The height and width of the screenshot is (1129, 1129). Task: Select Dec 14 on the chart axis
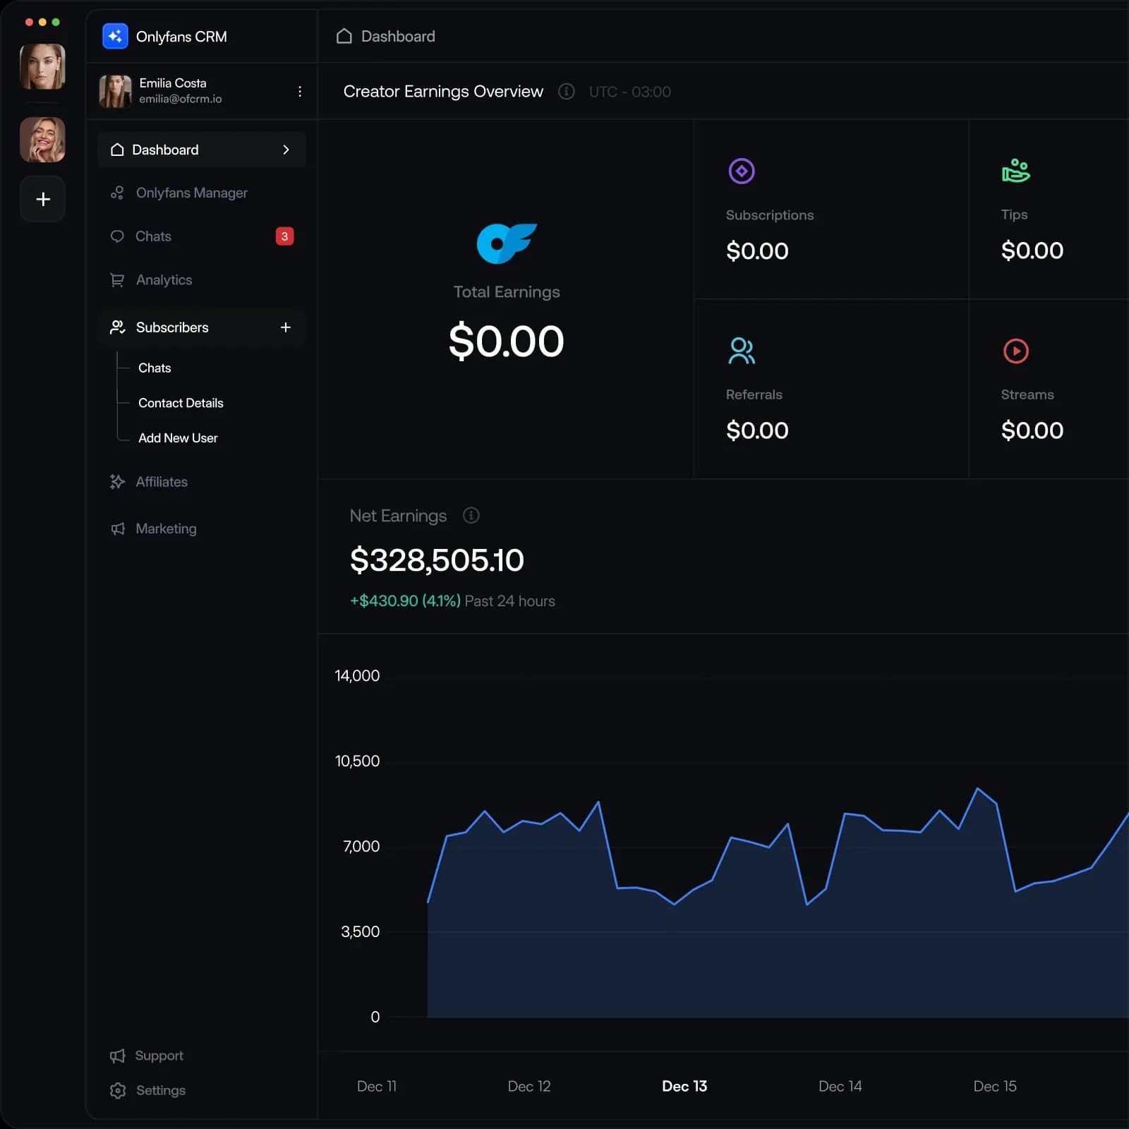pos(840,1086)
